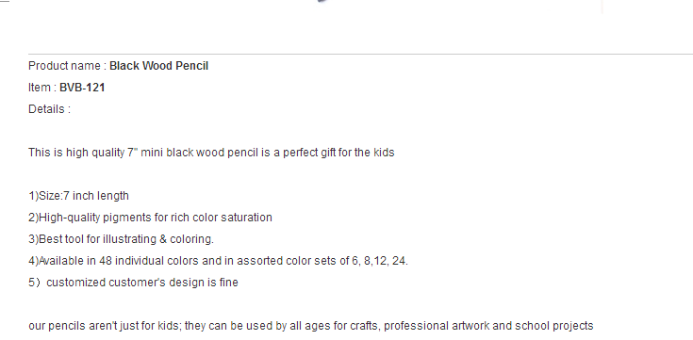This screenshot has width=693, height=340.
Task: Click the 'Details :' heading
Action: point(49,109)
